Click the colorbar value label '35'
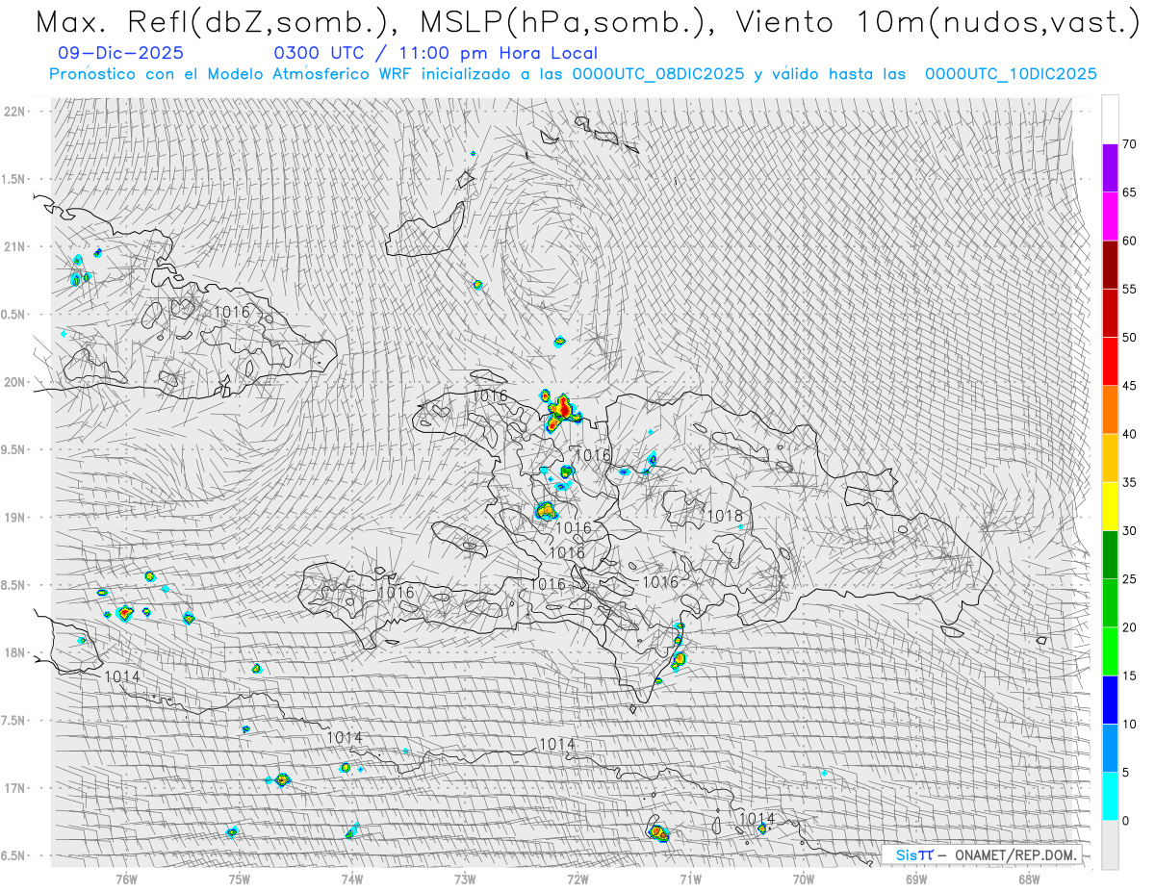 pyautogui.click(x=1129, y=482)
